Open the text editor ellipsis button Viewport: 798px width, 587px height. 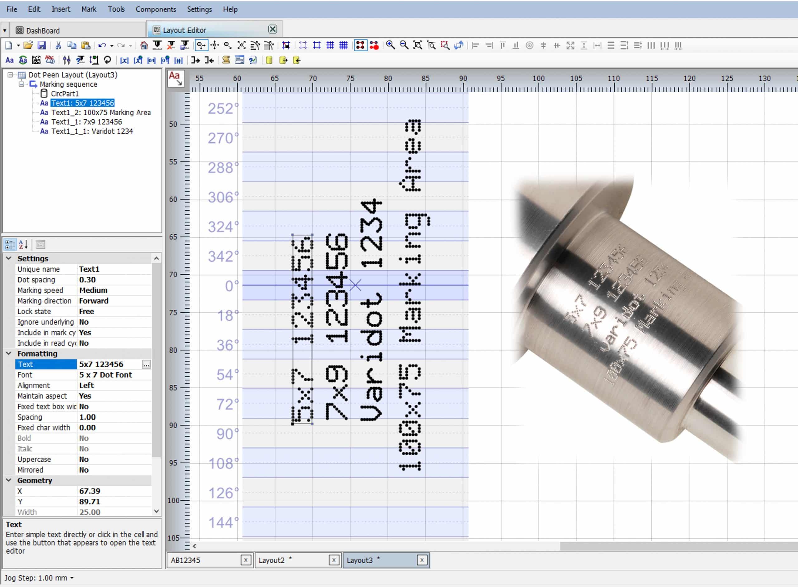coord(146,364)
